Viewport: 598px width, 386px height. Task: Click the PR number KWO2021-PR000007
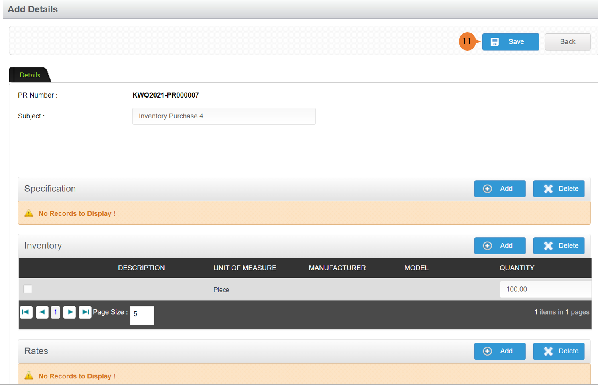tap(166, 95)
